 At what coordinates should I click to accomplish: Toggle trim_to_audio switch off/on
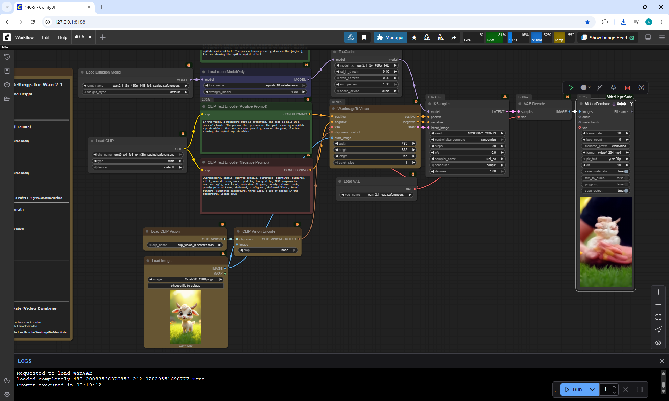click(626, 178)
